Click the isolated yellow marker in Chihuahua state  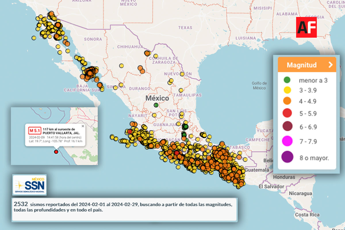click(121, 66)
